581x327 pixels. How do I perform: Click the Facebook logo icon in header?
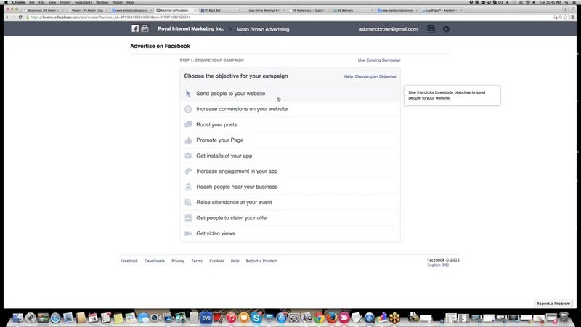[x=135, y=28]
